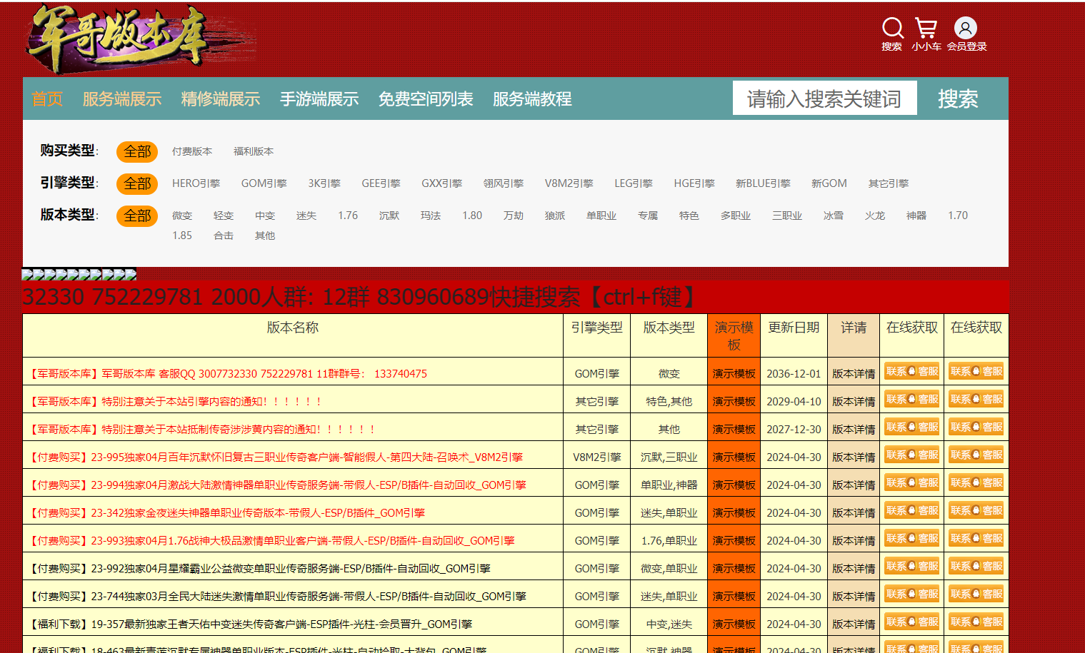This screenshot has width=1085, height=653.
Task: Open the 23-992独家04月星耀霸业 version link
Action: [x=290, y=569]
